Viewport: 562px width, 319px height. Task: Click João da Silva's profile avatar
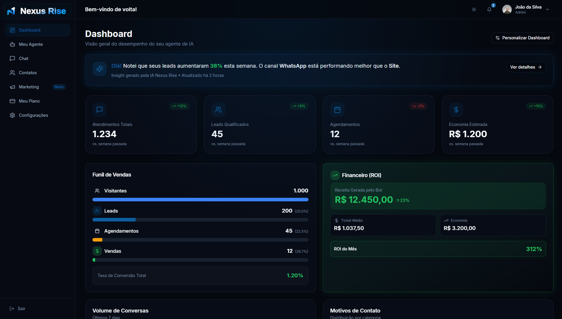(507, 9)
